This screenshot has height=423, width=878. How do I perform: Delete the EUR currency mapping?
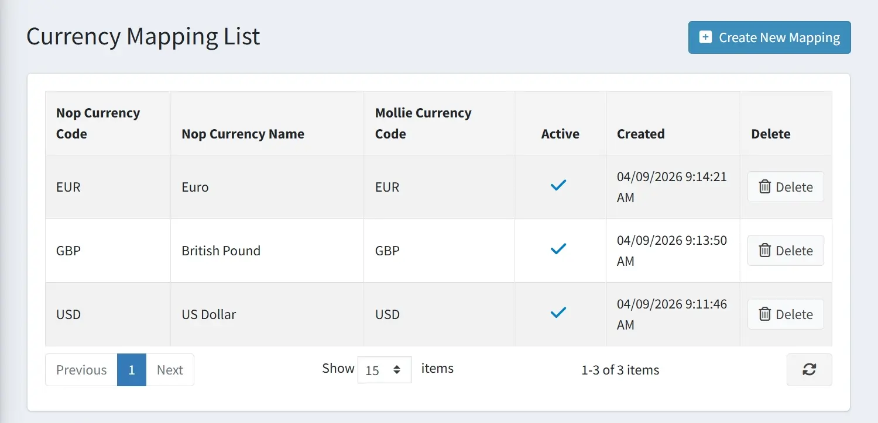click(x=786, y=187)
